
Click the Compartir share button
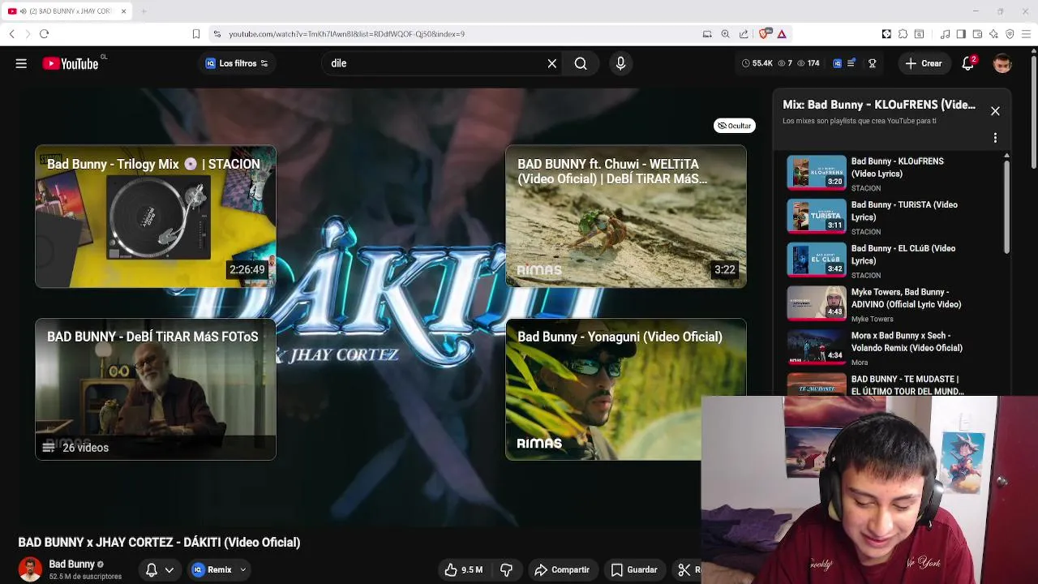tap(562, 569)
